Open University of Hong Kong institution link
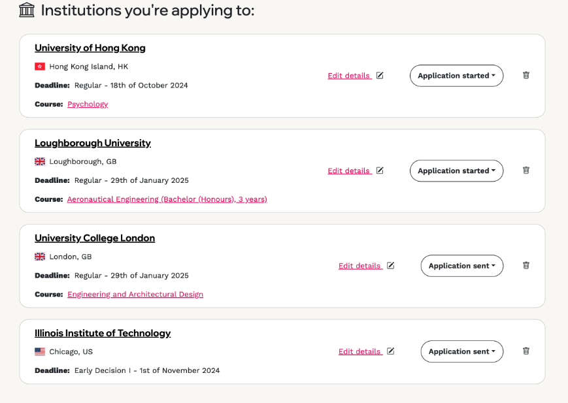 [x=90, y=48]
